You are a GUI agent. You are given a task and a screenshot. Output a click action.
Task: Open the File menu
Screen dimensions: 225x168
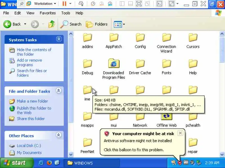pos(6,13)
